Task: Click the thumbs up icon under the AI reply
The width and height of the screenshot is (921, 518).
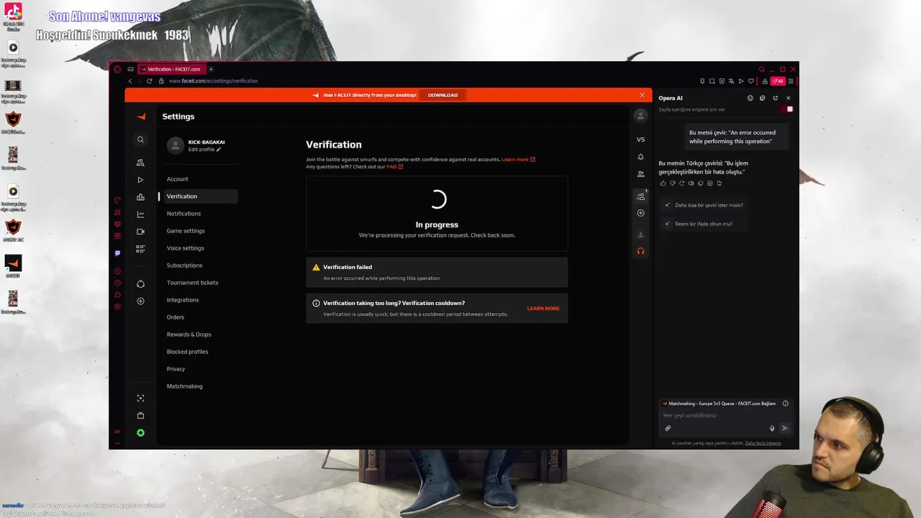Action: (663, 183)
